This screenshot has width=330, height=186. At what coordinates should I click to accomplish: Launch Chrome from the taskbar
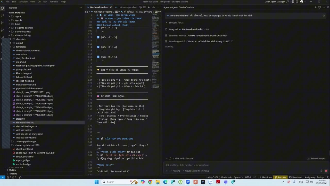click(x=150, y=182)
